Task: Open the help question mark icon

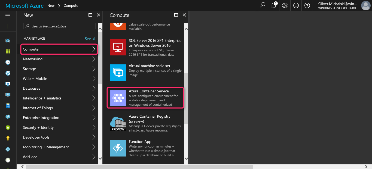Action: pos(307,5)
